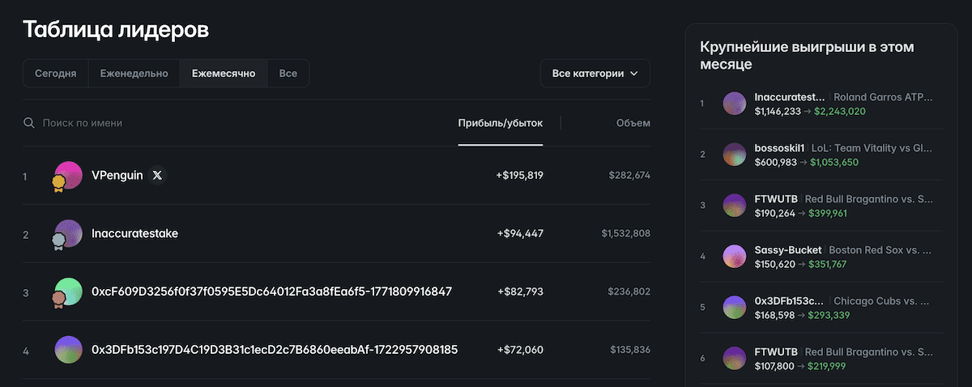Click FTWUTB avatar in third win

click(734, 205)
